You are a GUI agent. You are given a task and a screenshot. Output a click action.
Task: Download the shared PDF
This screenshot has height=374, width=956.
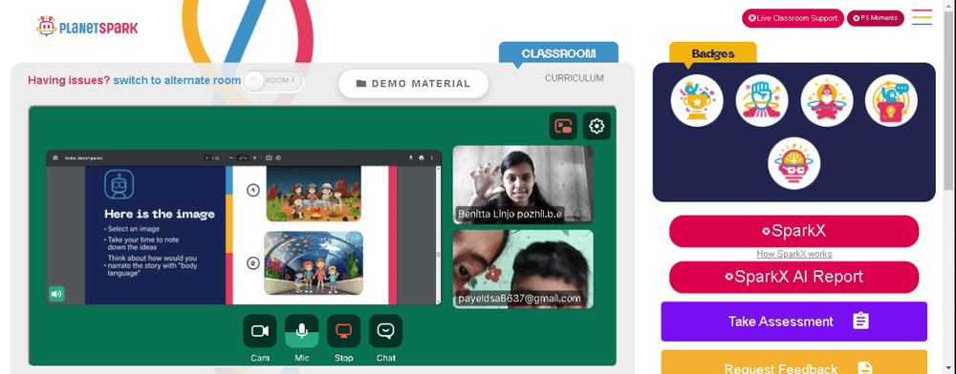[411, 158]
